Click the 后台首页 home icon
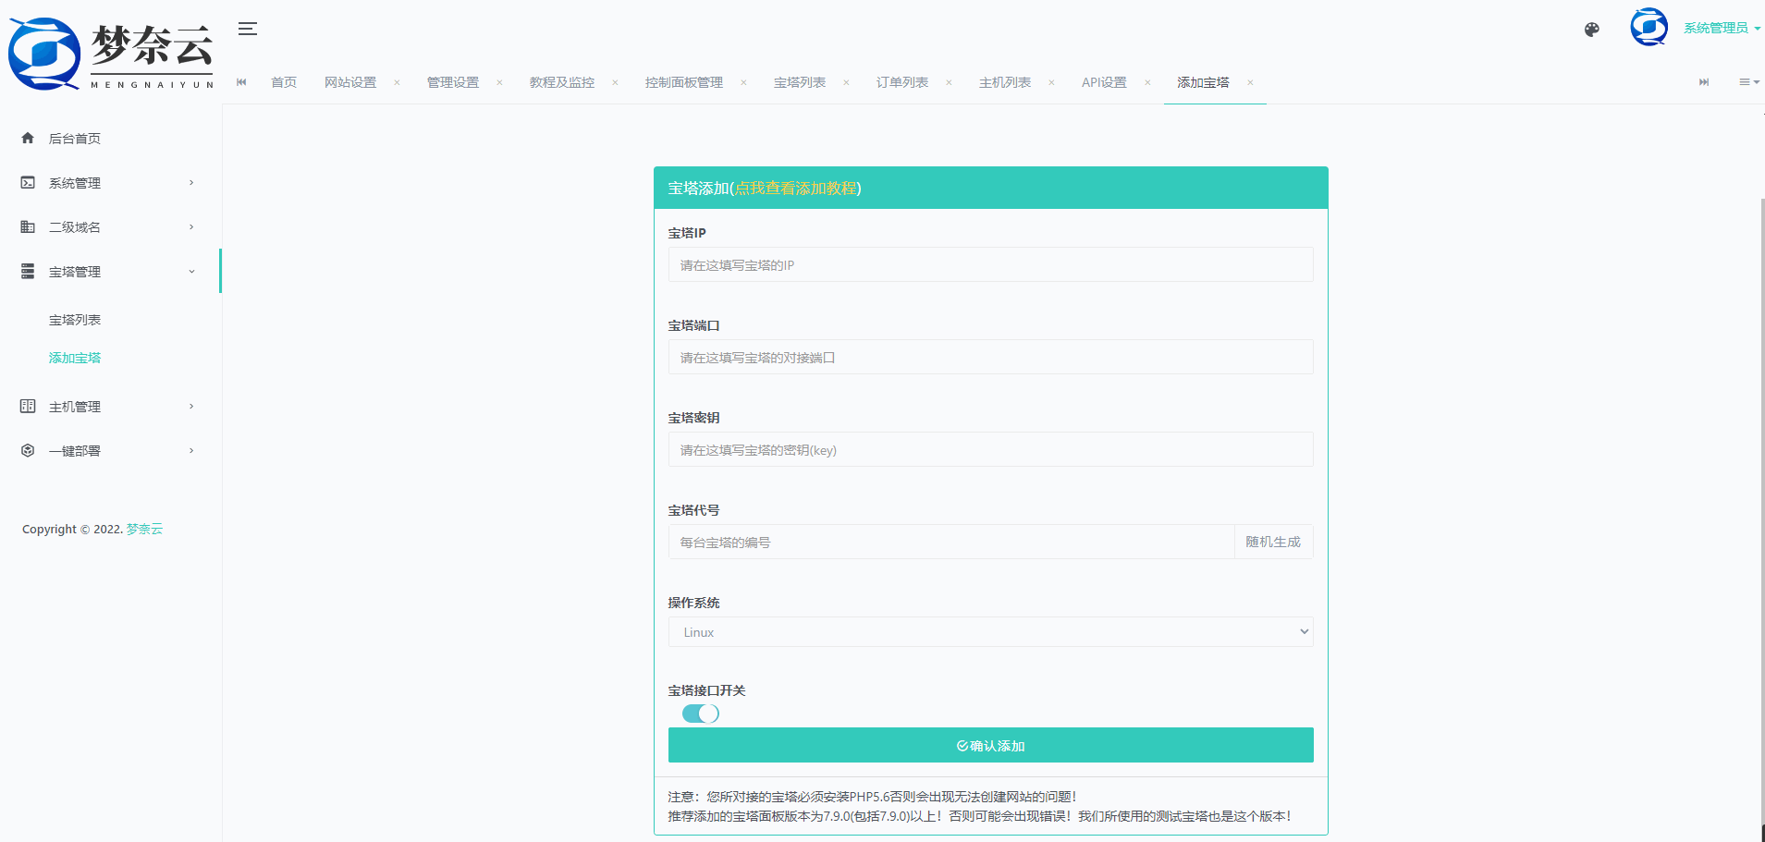This screenshot has width=1765, height=842. (x=28, y=139)
